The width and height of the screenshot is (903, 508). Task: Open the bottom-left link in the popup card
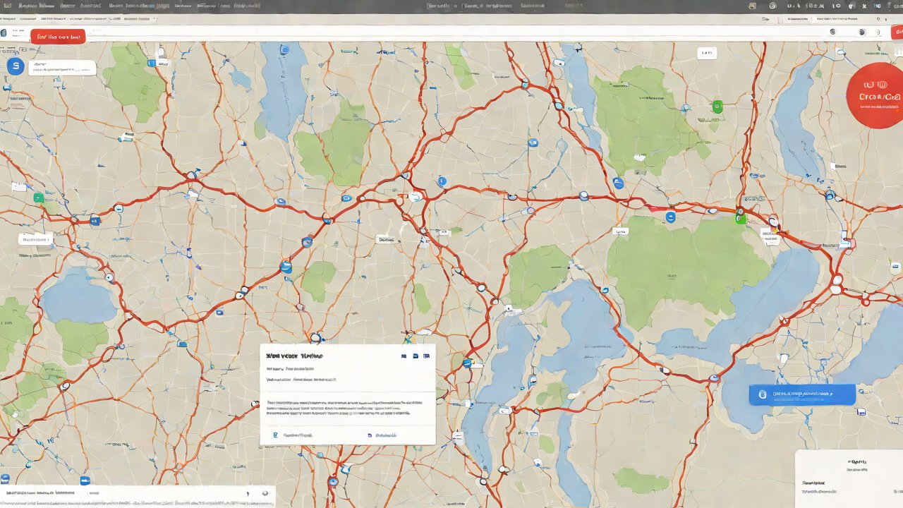click(x=293, y=435)
